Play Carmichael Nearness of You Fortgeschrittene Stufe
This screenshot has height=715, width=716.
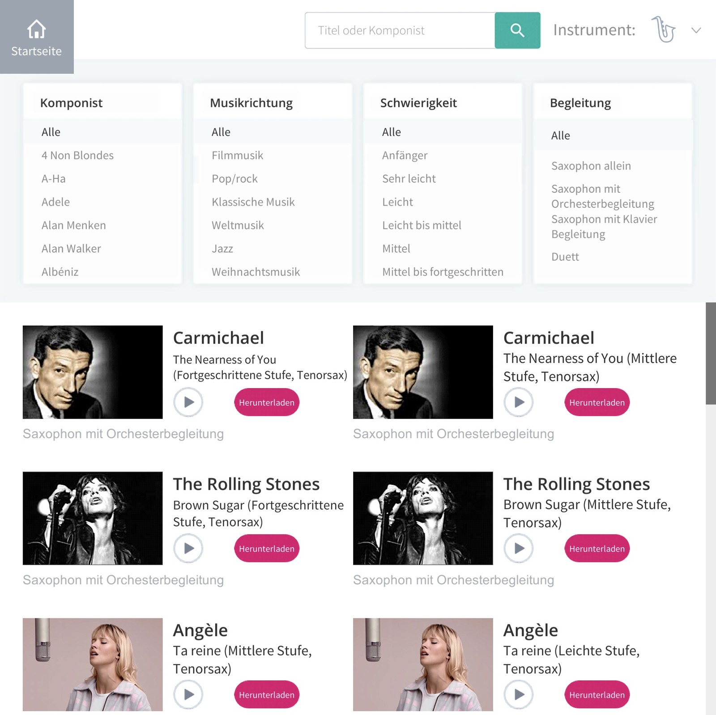(x=188, y=402)
